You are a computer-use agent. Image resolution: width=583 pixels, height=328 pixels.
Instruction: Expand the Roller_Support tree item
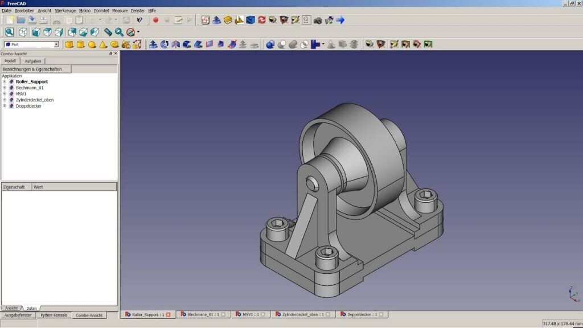pos(4,81)
